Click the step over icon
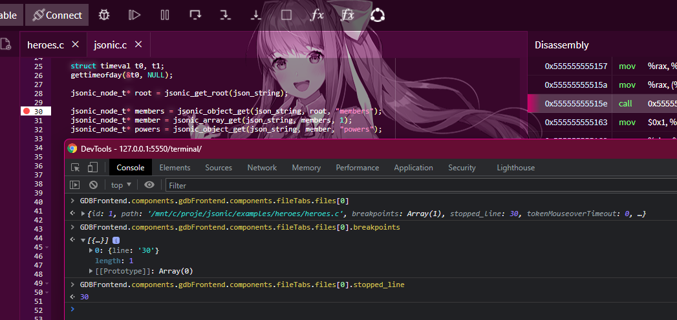The image size is (677, 320). pyautogui.click(x=195, y=15)
